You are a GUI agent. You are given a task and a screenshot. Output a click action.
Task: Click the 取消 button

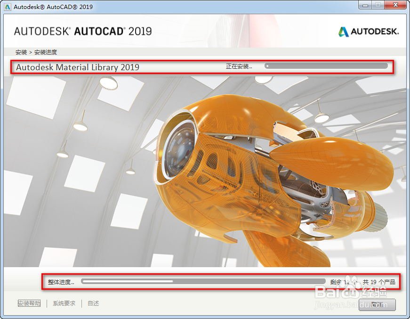pos(377,304)
